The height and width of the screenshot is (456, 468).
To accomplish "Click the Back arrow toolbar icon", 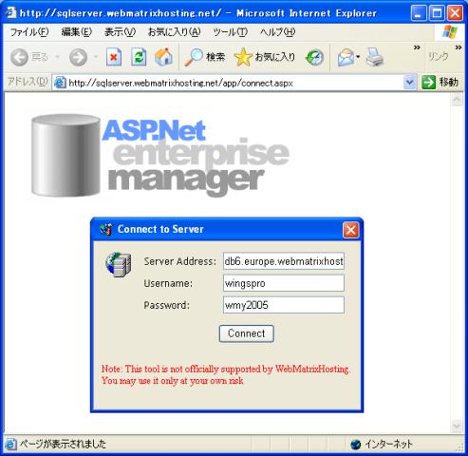I will tap(19, 57).
